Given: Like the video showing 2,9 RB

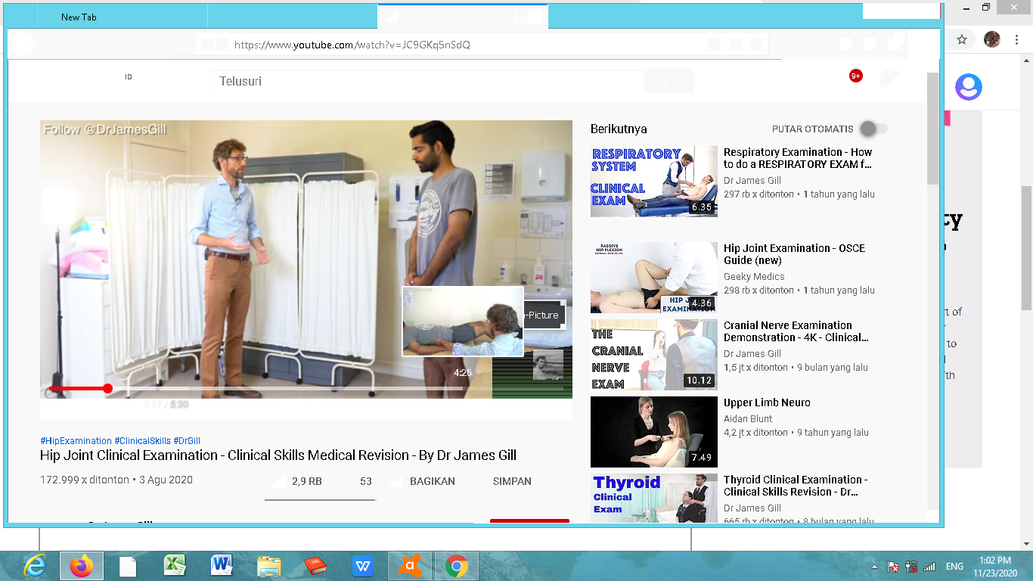Looking at the screenshot, I should tap(300, 481).
